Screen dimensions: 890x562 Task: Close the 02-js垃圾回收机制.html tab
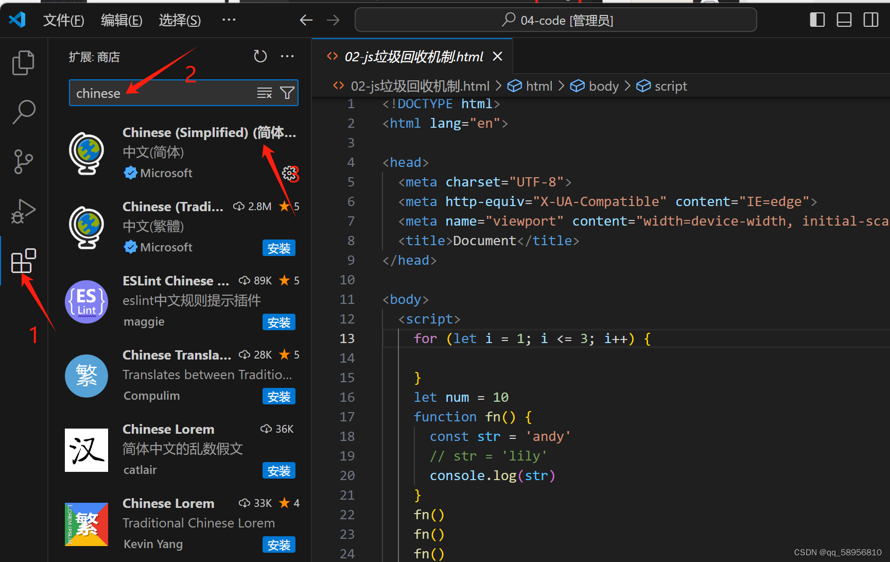(497, 56)
